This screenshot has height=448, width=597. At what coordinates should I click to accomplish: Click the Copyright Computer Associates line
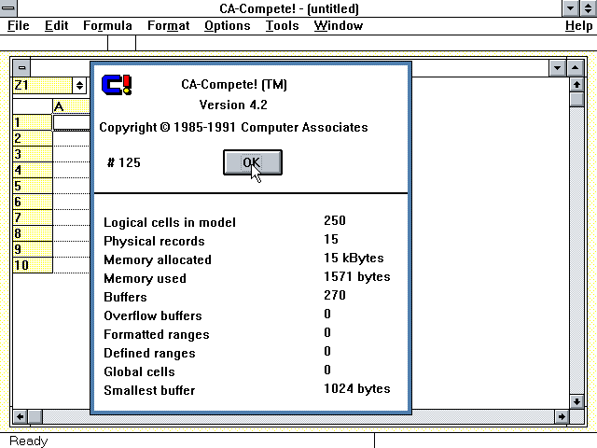click(233, 127)
